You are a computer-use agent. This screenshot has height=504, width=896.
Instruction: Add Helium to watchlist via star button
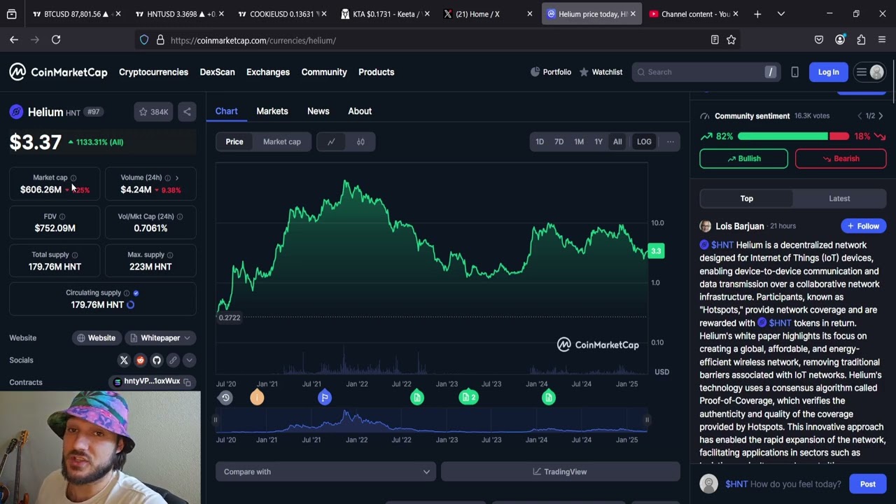(153, 112)
